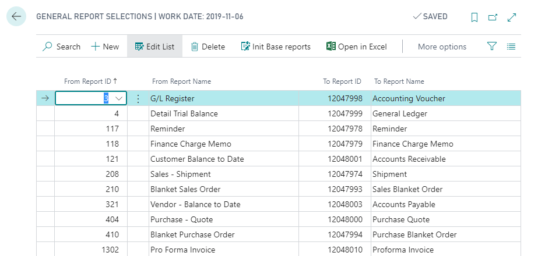Viewport: 559px width, 256px height.
Task: Click the bookmark icon
Action: coord(474,17)
